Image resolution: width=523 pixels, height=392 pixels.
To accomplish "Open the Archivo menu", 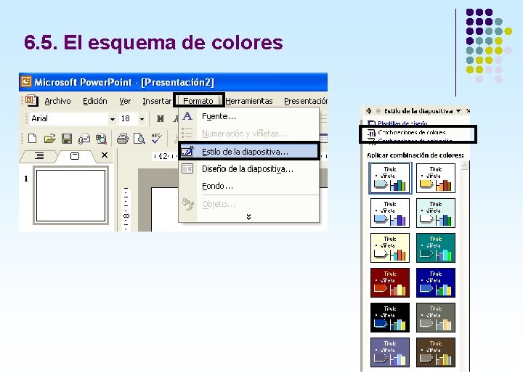I will click(x=57, y=101).
